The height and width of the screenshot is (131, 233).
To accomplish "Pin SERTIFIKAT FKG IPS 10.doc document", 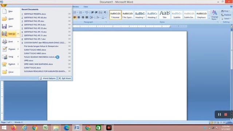I will click(70, 32).
